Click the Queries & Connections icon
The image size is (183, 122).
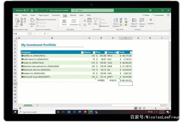(x=37, y=19)
